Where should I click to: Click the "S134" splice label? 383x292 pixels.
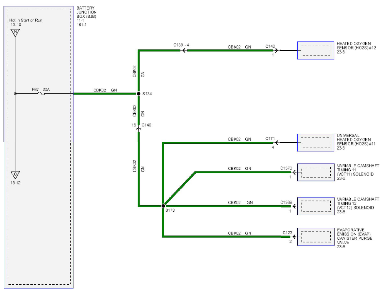tap(147, 94)
